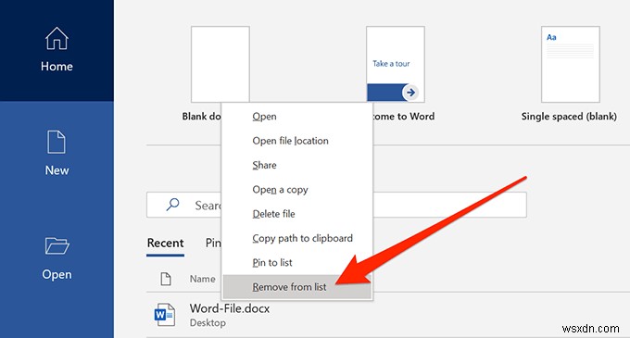Choose Remove from list menu entry
The image size is (630, 338).
[x=296, y=287]
